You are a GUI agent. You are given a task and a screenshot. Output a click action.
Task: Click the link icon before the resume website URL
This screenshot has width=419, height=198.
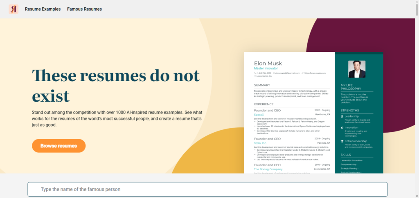tap(302, 73)
